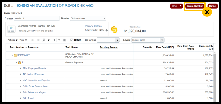The width and height of the screenshot is (221, 104).
Task: Collapse the USP1004905 project folder
Action: (x=12, y=55)
